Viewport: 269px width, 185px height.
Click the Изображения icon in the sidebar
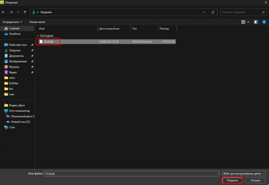[6, 61]
